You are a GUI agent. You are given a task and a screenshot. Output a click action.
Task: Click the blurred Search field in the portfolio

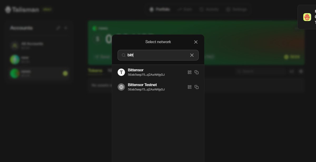pos(260,71)
